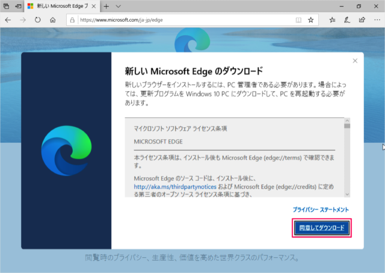Viewport: 385px width, 273px height.
Task: Open the home page icon
Action: pyautogui.click(x=53, y=20)
